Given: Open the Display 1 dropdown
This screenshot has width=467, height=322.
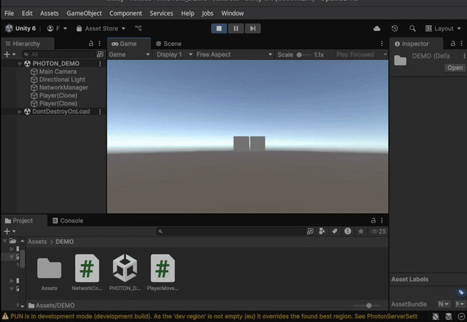Looking at the screenshot, I should click(x=173, y=54).
